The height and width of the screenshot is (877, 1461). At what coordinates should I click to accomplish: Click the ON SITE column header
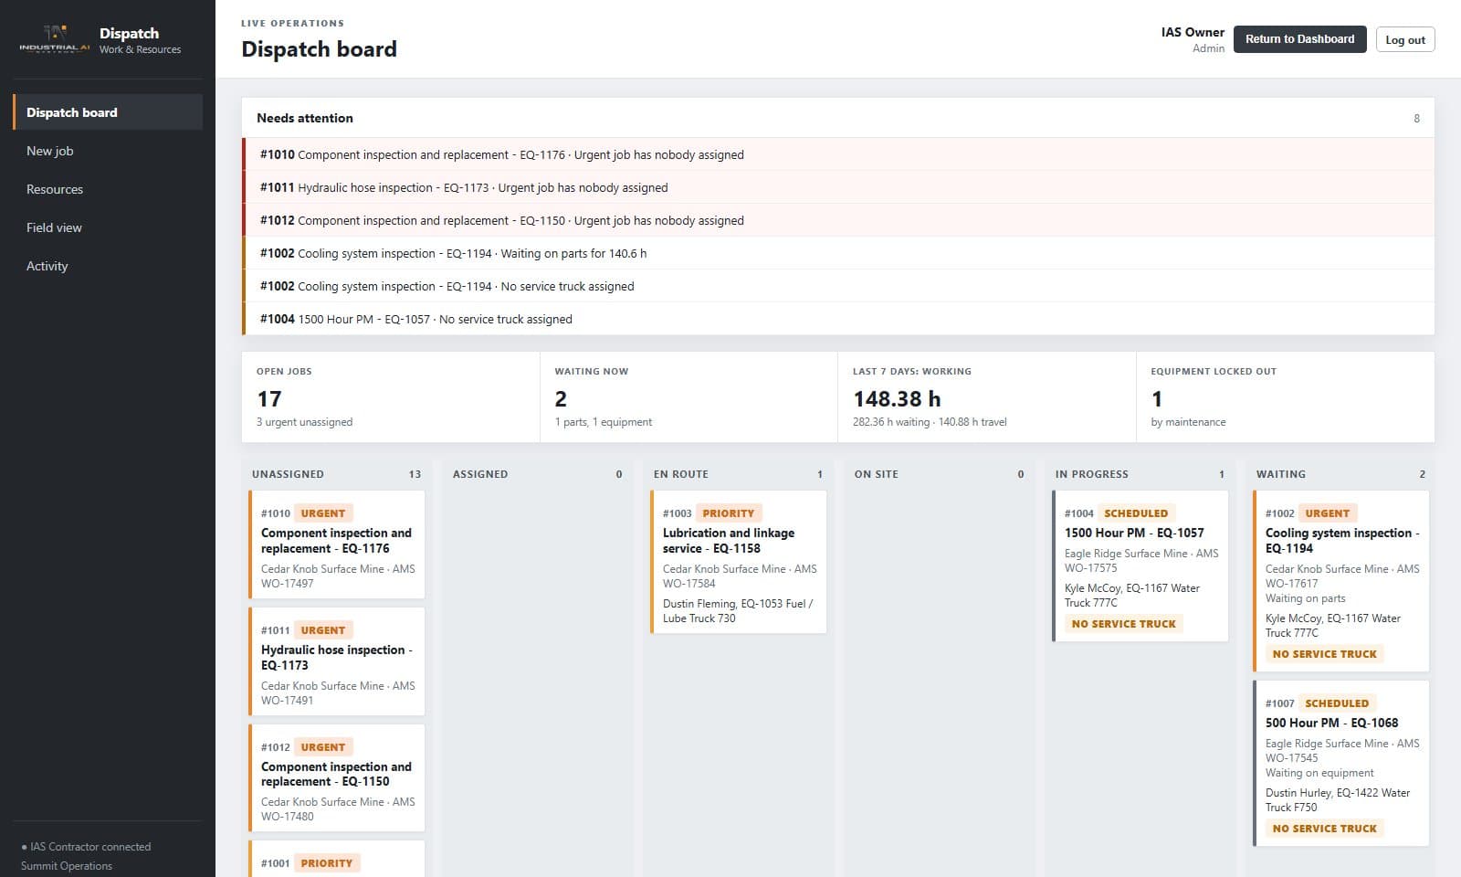877,474
